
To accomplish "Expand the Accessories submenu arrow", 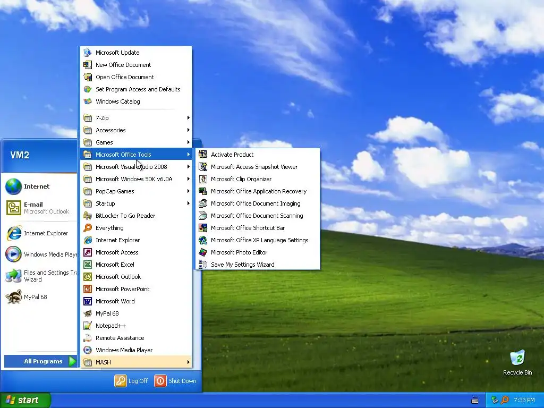I will pos(189,130).
